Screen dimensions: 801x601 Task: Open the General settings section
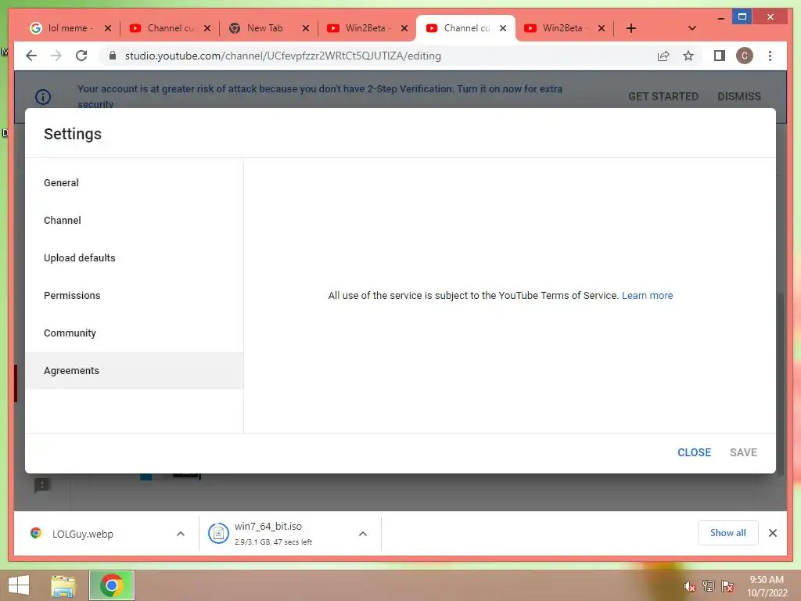(x=135, y=182)
